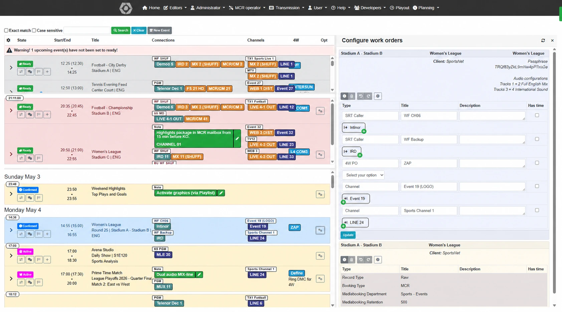This screenshot has width=562, height=312.
Task: Click the New Event button
Action: [x=160, y=30]
